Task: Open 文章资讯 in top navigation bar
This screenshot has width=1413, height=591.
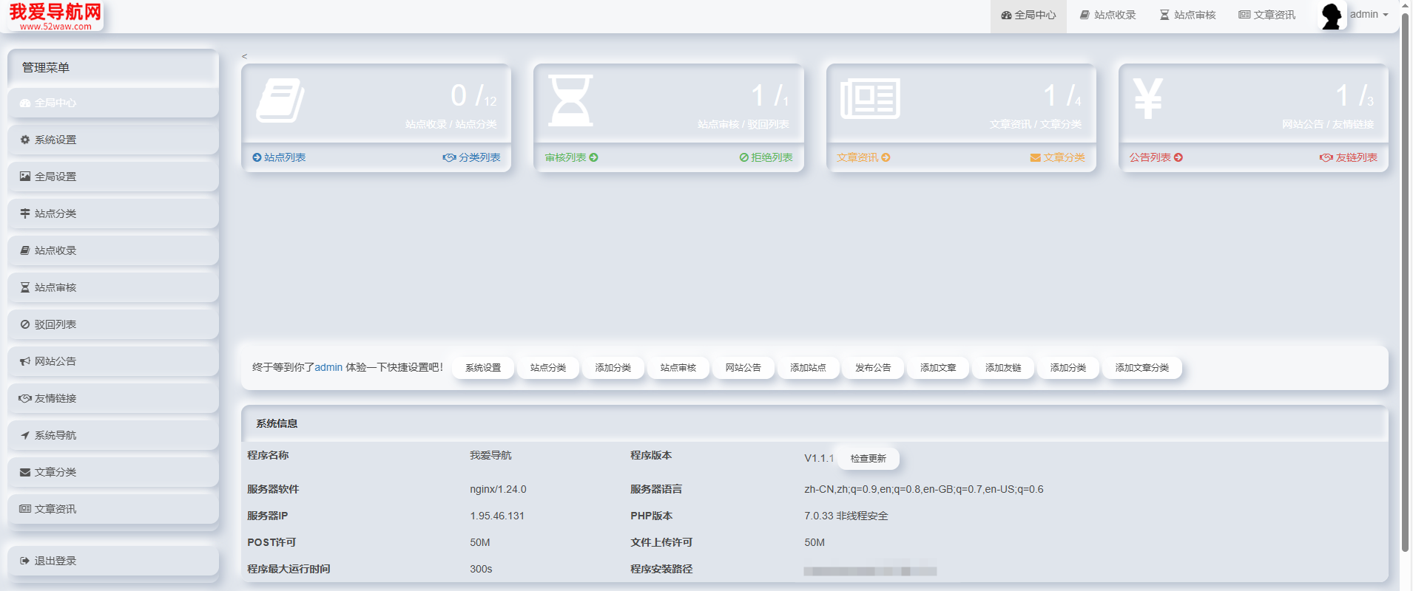Action: (x=1267, y=15)
